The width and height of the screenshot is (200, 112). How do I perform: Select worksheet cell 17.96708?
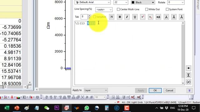coord(11,77)
